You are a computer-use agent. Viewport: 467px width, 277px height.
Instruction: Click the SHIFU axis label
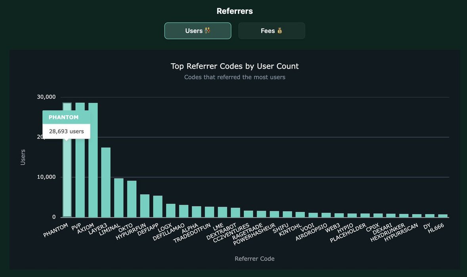click(281, 228)
